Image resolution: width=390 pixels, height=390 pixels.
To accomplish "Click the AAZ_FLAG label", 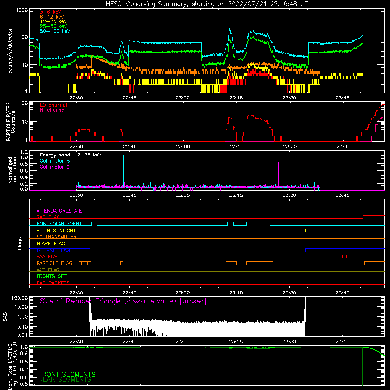I will pyautogui.click(x=48, y=270).
